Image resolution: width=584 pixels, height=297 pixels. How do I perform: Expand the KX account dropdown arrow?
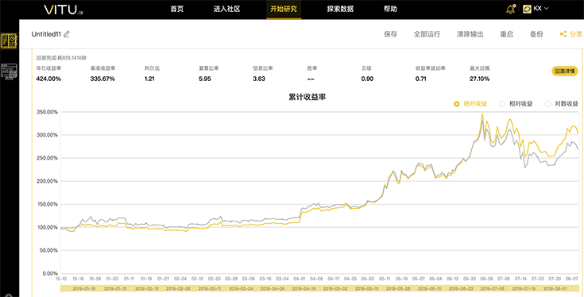547,9
